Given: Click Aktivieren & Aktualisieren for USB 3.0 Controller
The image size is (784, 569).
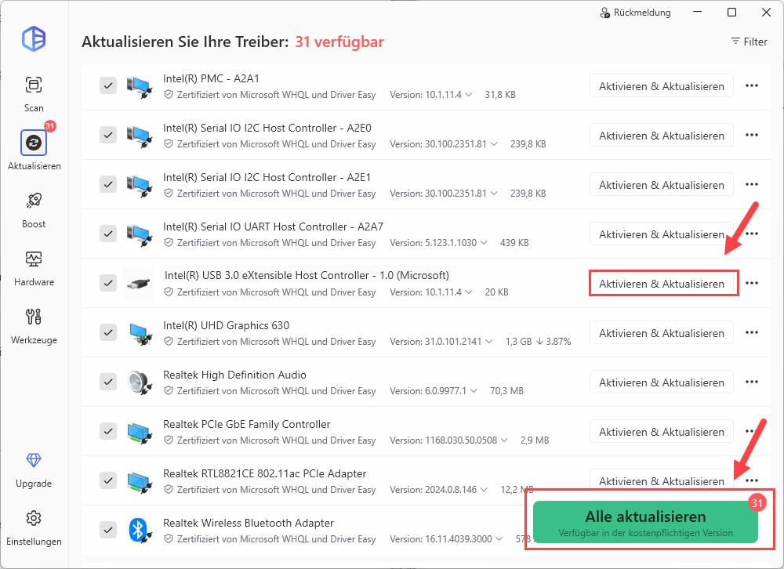Looking at the screenshot, I should 662,284.
